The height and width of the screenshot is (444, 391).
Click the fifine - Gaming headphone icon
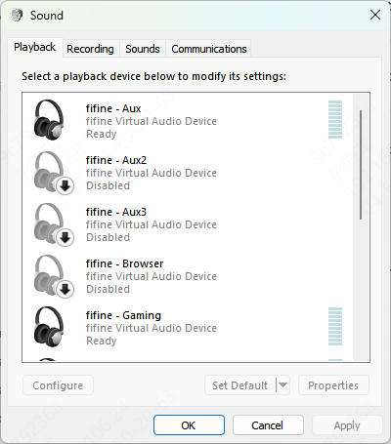pos(49,327)
